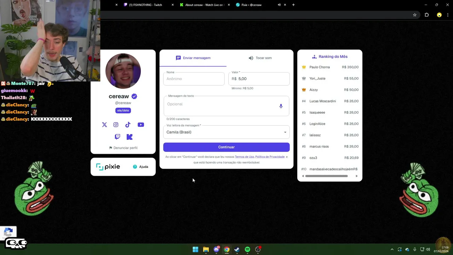Click LoginAlice ranking row
Screen dimensions: 453x255
pyautogui.click(x=330, y=124)
